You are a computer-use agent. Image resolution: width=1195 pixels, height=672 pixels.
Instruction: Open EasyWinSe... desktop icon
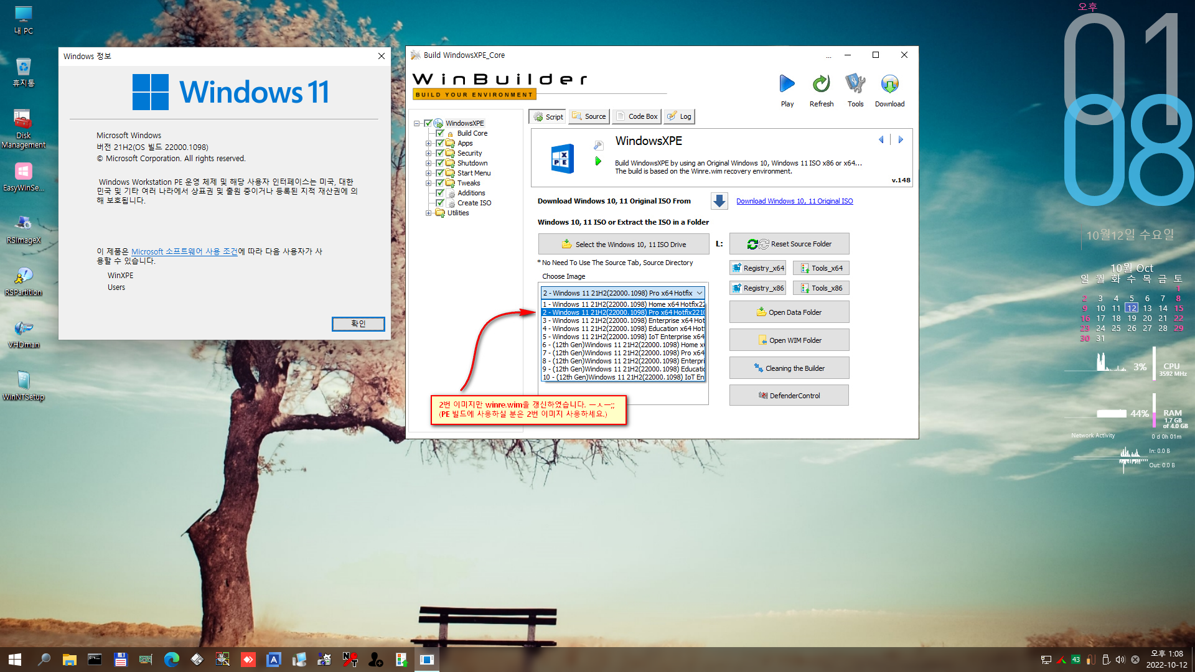click(x=24, y=177)
